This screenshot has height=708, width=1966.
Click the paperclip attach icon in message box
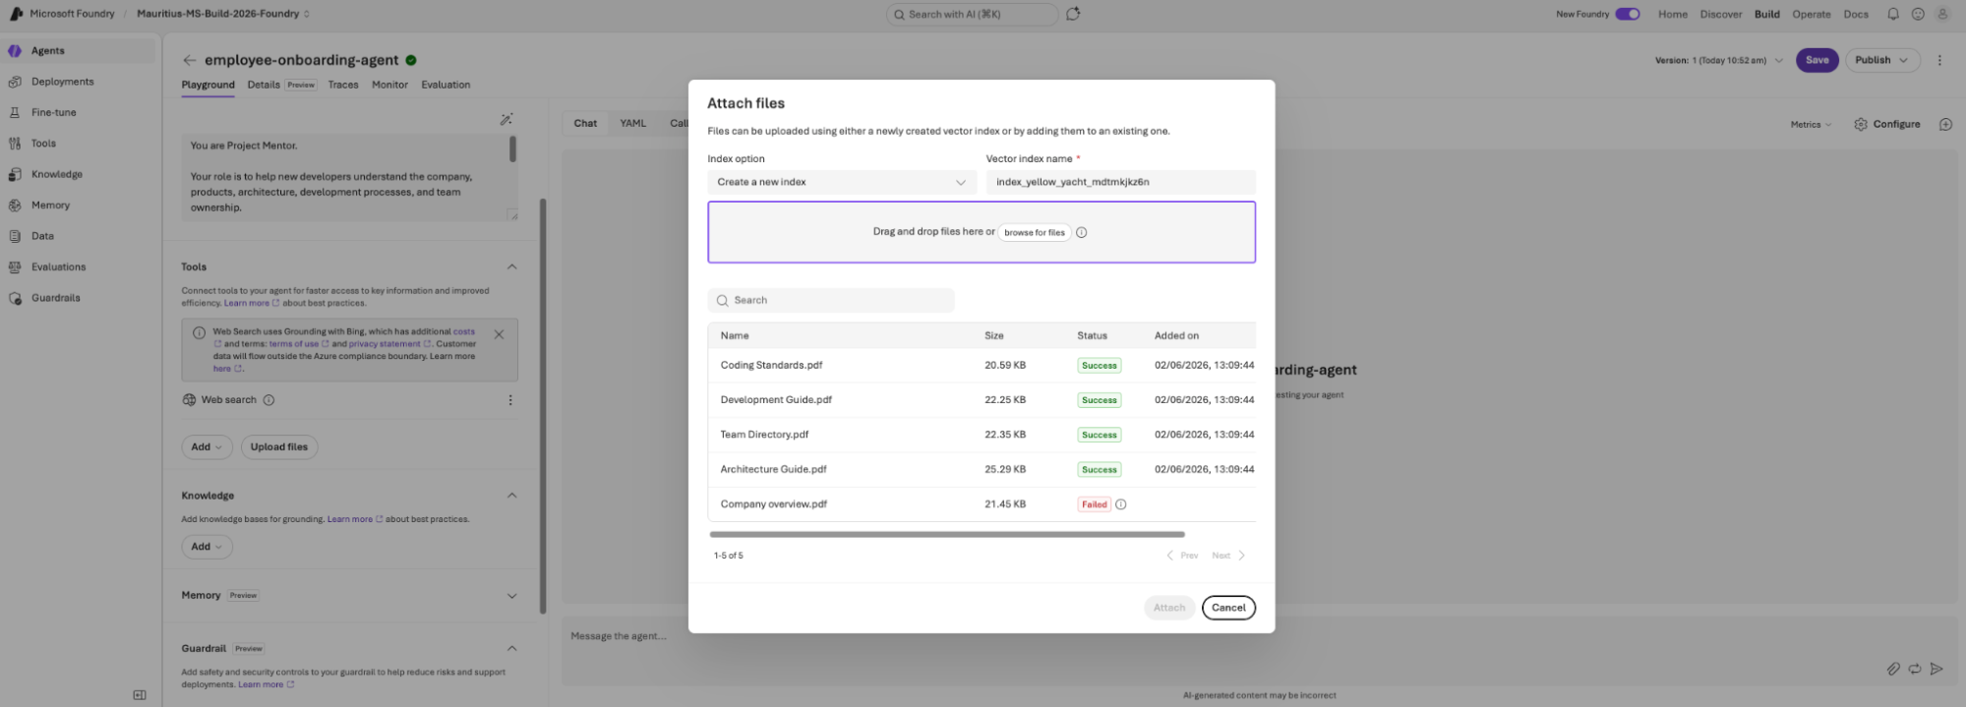coord(1893,669)
